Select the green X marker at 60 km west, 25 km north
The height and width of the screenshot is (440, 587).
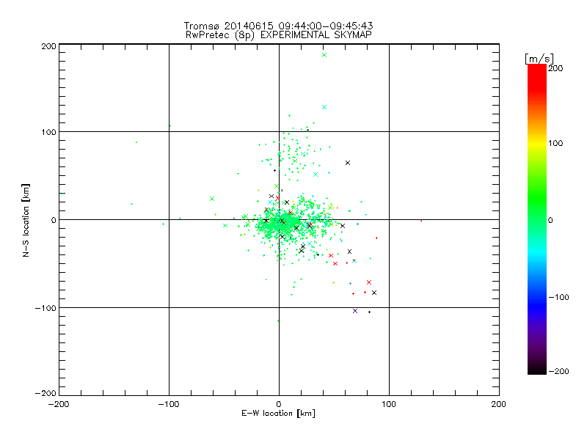tap(212, 199)
